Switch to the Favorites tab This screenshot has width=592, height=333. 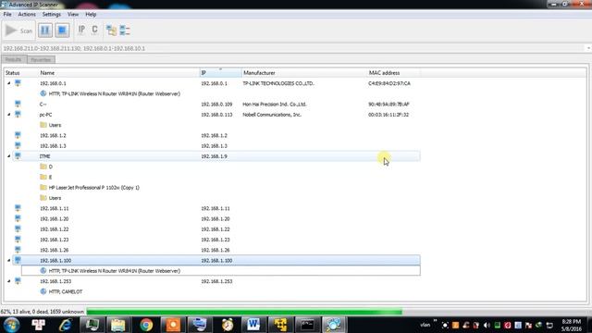tap(41, 59)
